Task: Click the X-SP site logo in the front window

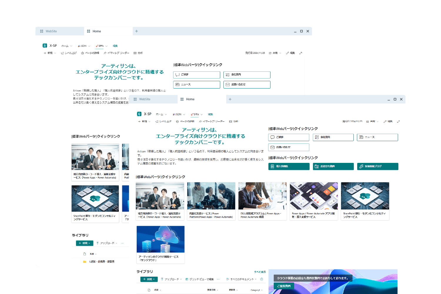Action: point(139,114)
